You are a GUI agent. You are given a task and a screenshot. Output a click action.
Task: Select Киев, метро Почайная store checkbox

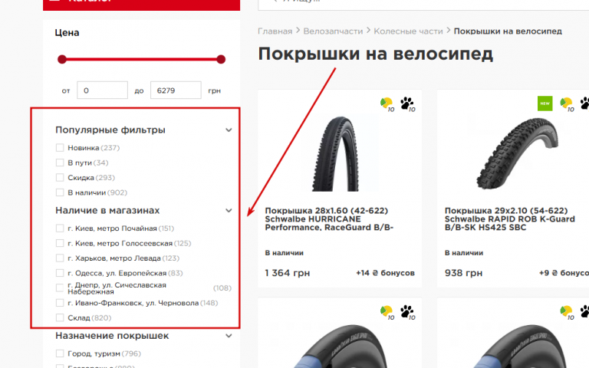(60, 228)
